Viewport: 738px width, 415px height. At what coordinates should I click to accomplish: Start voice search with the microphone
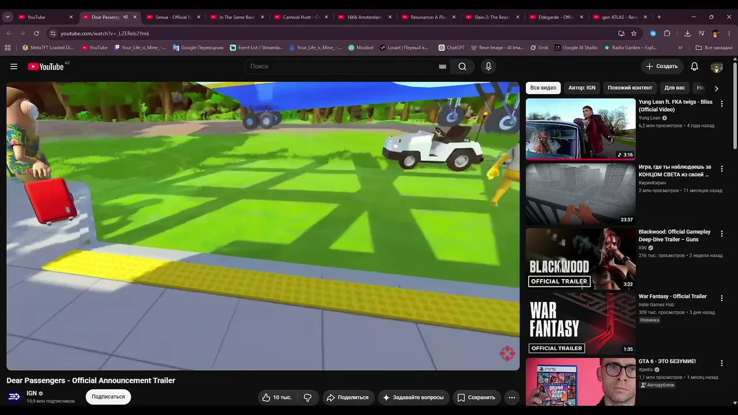(x=488, y=66)
